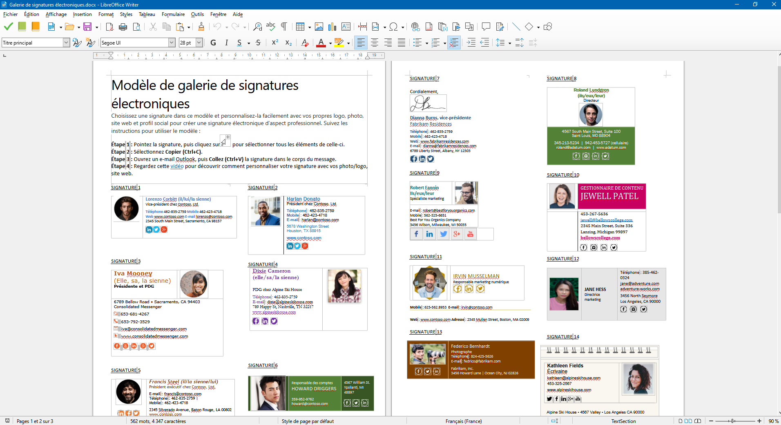This screenshot has width=781, height=425.
Task: Insert text box icon
Action: tap(346, 27)
